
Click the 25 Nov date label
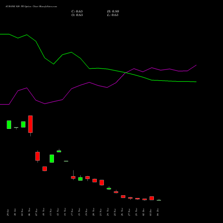pyautogui.click(x=115, y=212)
